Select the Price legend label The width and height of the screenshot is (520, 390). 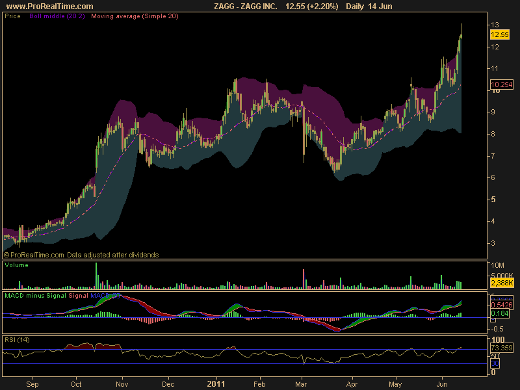pyautogui.click(x=12, y=16)
